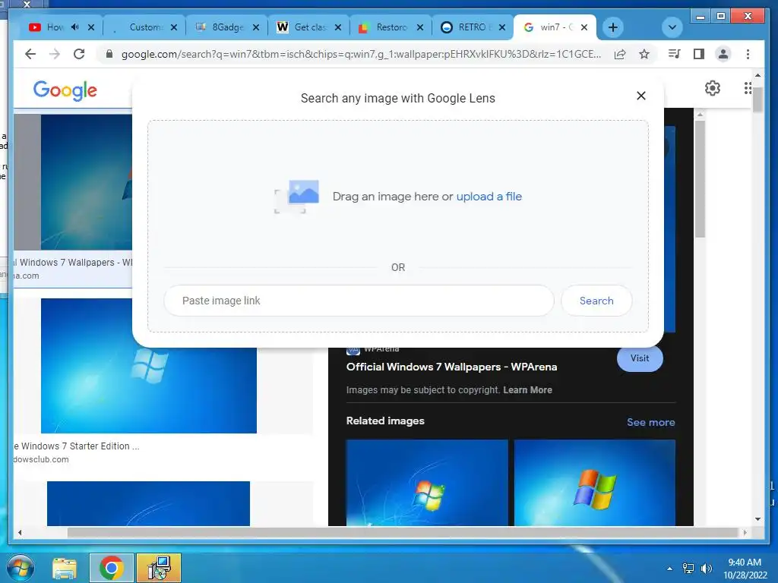Open the related image with large Windows flag

tap(594, 482)
